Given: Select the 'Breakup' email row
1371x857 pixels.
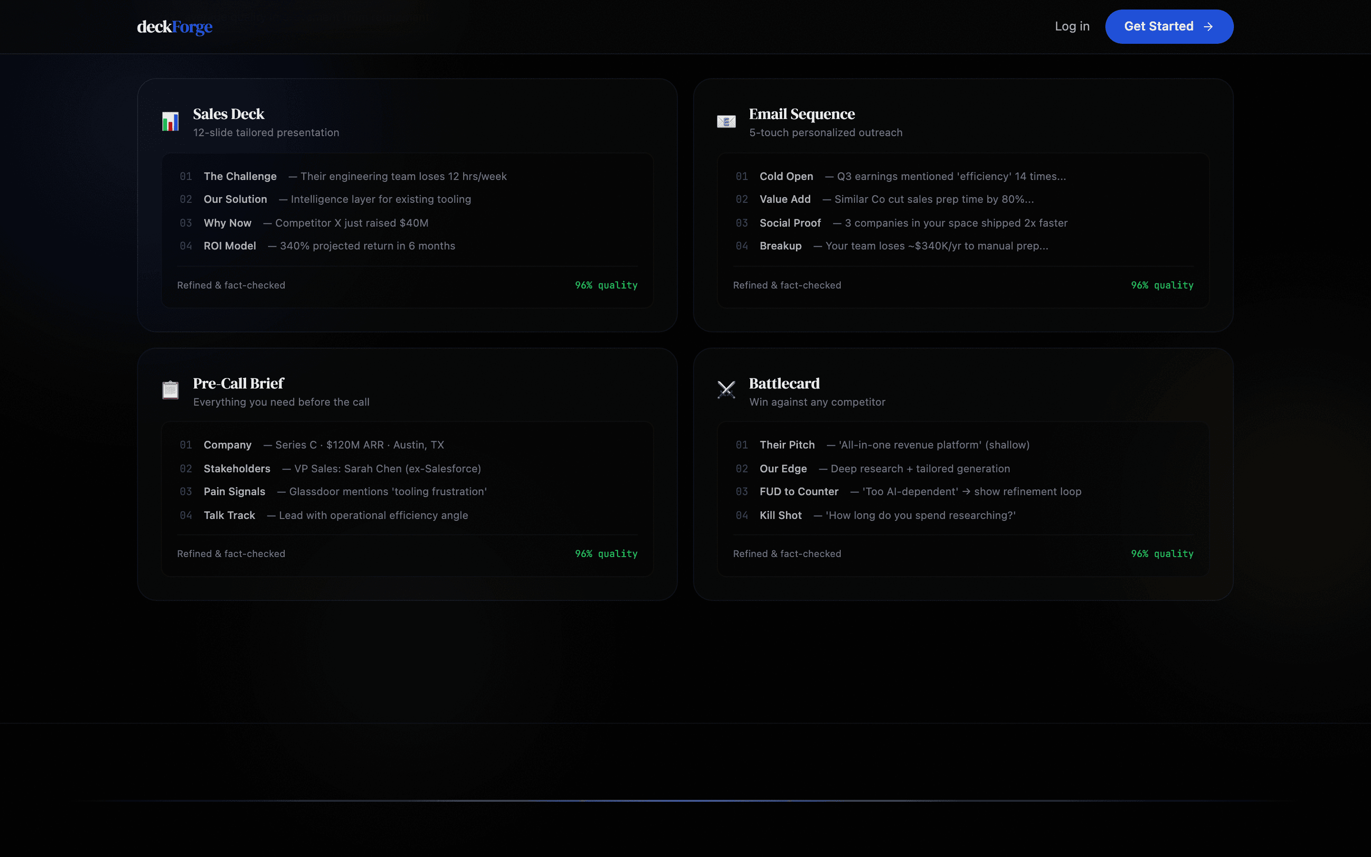Looking at the screenshot, I should point(963,246).
